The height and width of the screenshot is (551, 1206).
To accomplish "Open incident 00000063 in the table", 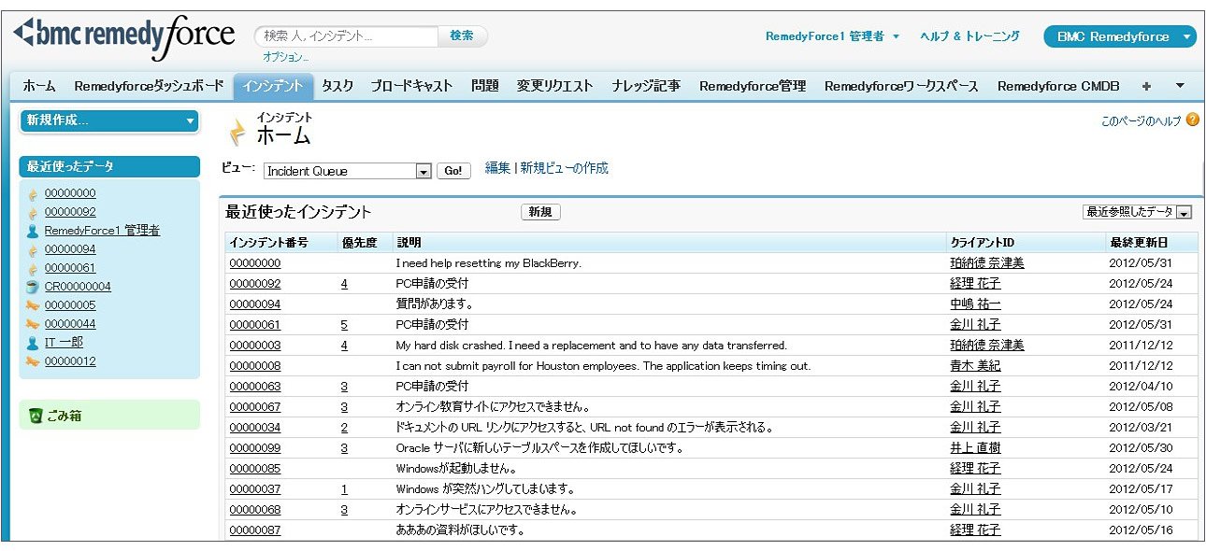I will tap(255, 387).
